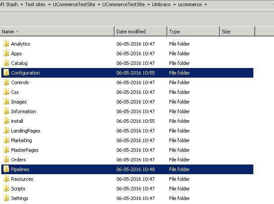Viewport: 274px width, 204px height.
Task: Expand dropdown arrow after Test sites breadcrumb
Action: [x=49, y=5]
